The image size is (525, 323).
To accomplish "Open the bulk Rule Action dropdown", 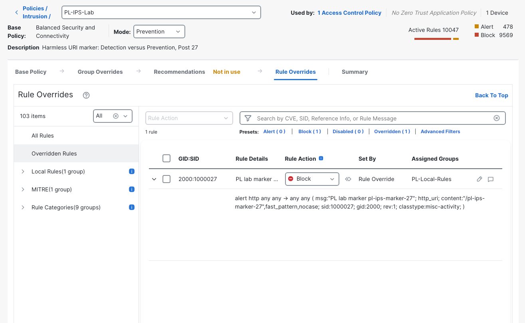I will pyautogui.click(x=189, y=118).
